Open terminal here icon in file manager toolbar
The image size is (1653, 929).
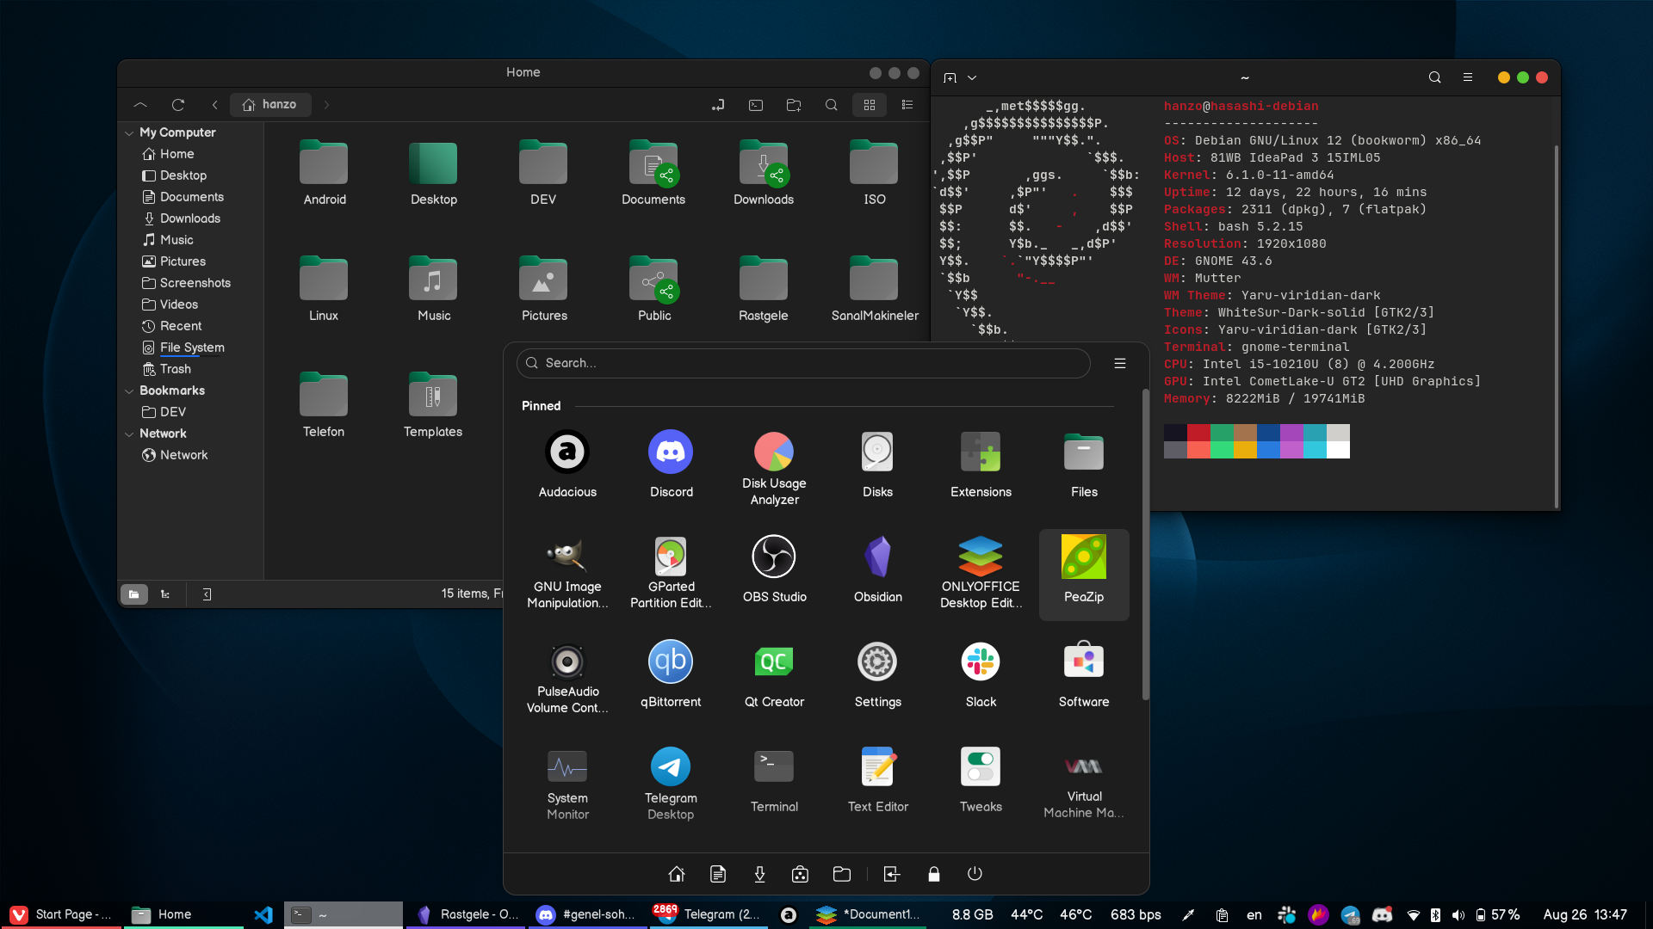[x=755, y=105]
